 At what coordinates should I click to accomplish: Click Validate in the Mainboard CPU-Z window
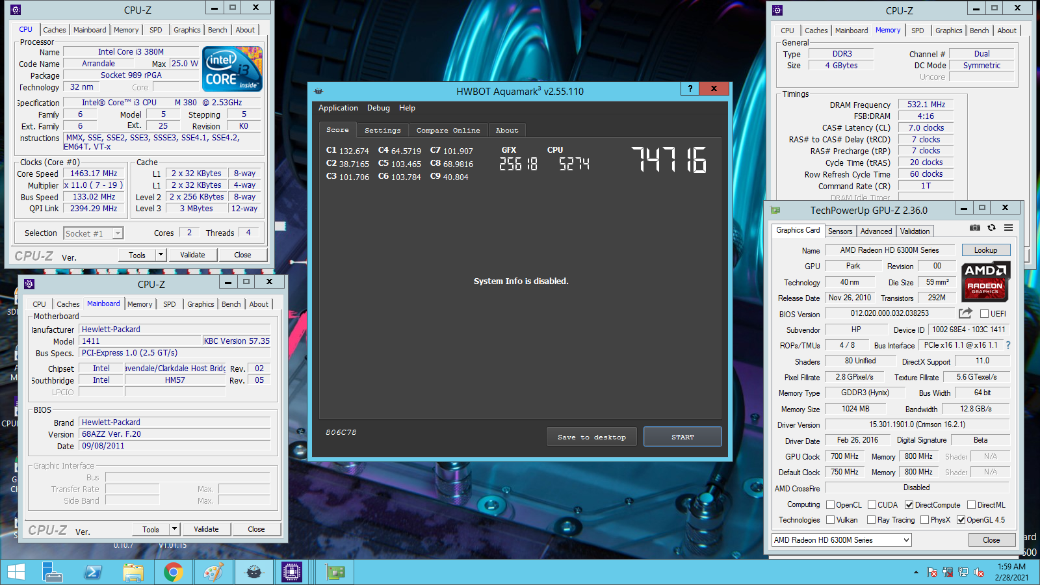pyautogui.click(x=206, y=529)
